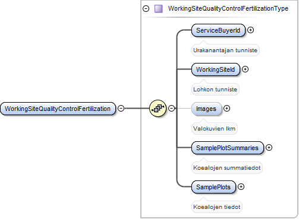Select the WorkingSiteId element node
Screen dimensions: 299x219
pyautogui.click(x=216, y=69)
